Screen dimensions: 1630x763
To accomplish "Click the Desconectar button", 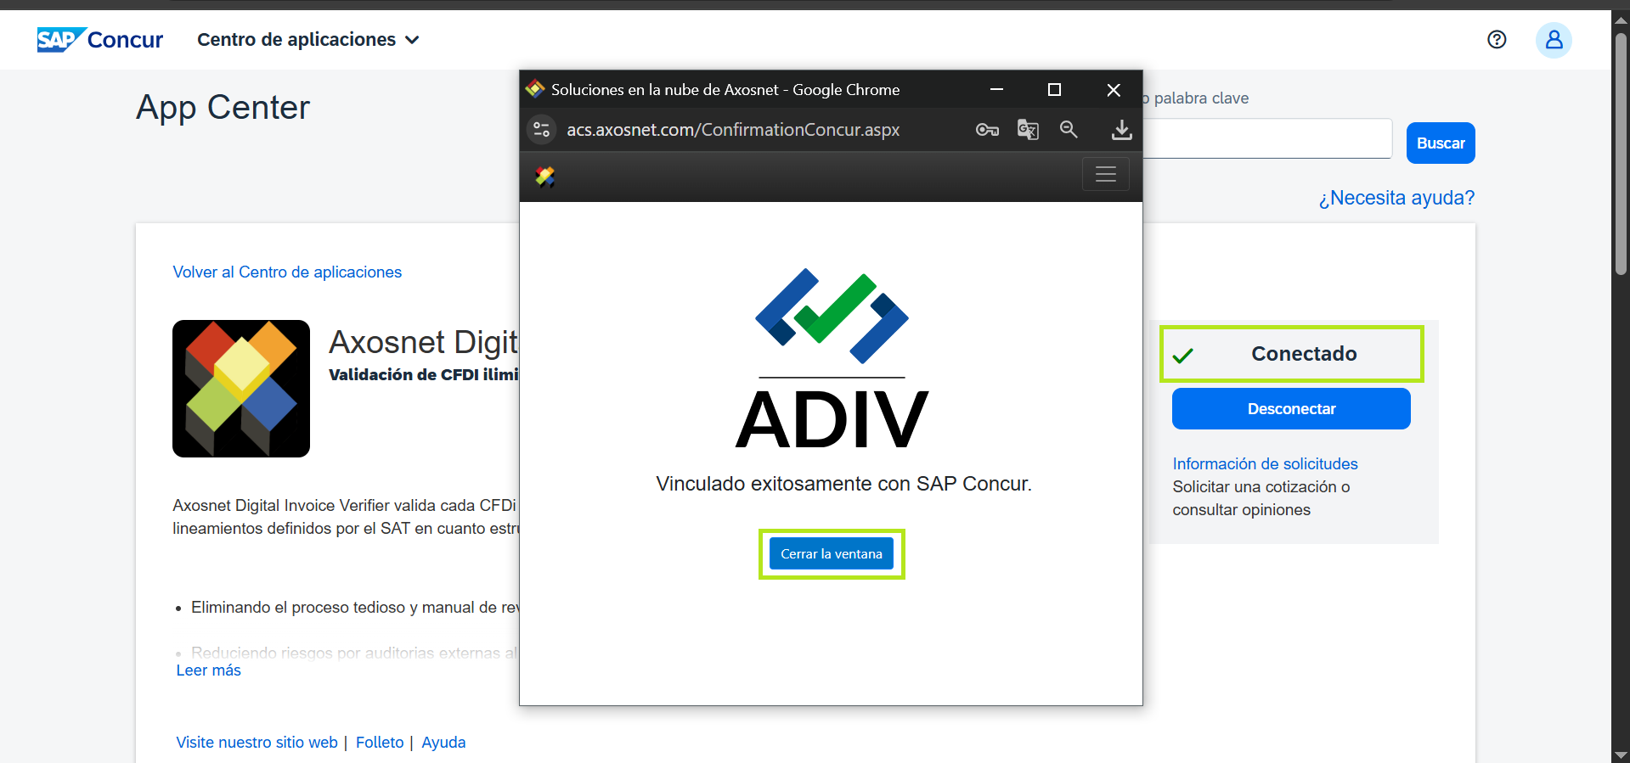I will click(1290, 409).
